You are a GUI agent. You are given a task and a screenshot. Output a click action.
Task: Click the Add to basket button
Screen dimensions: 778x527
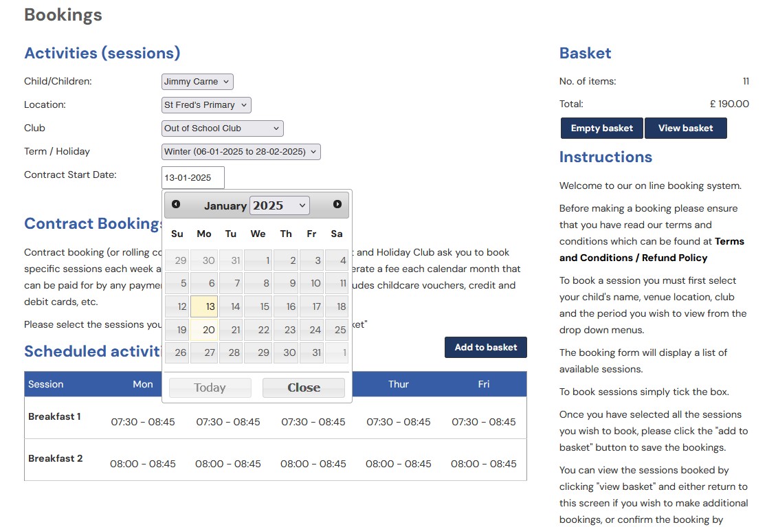tap(485, 348)
